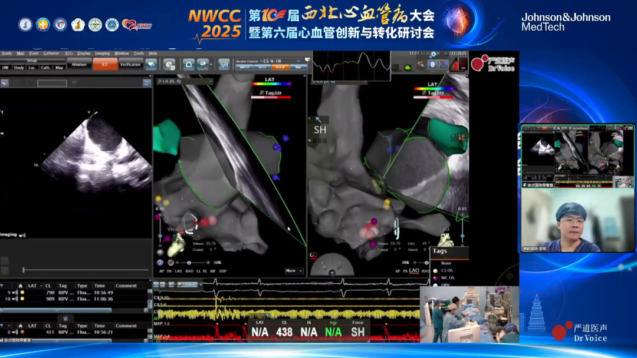Open the empty ICE panel combo box

51,83
